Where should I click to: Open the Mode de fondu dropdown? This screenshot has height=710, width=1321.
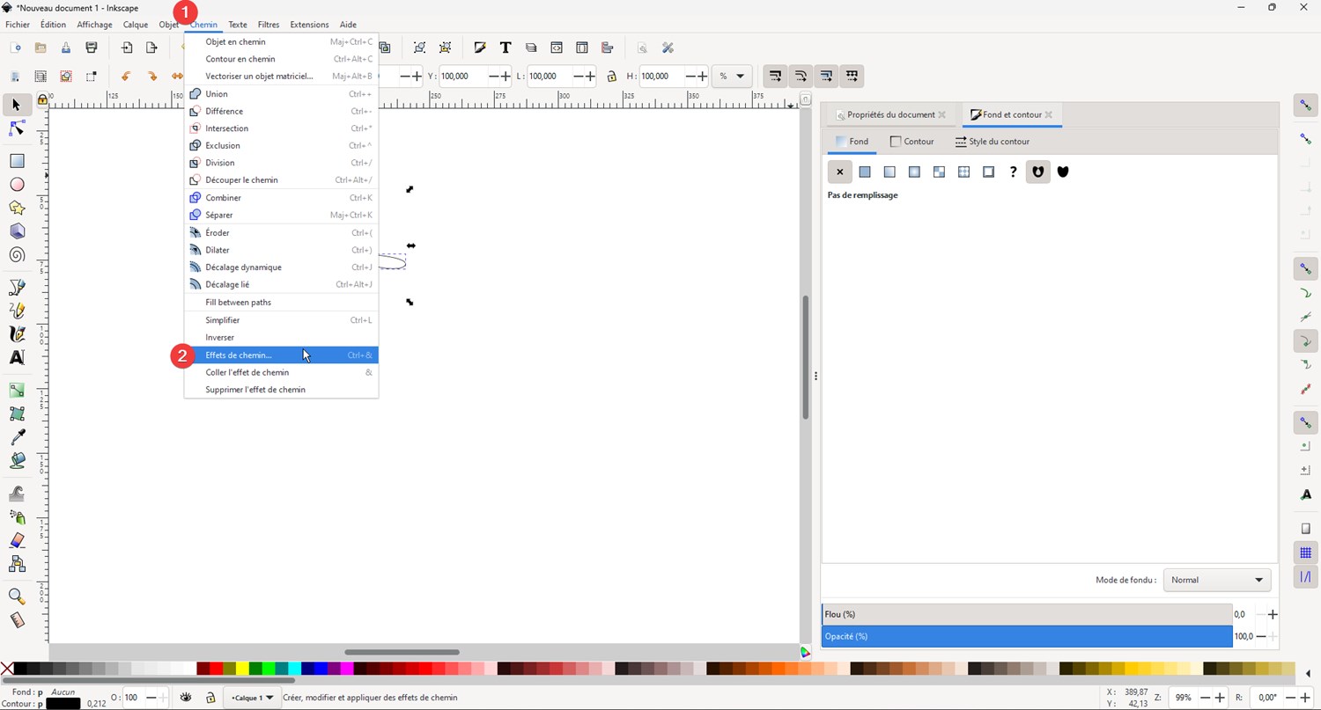pos(1217,580)
